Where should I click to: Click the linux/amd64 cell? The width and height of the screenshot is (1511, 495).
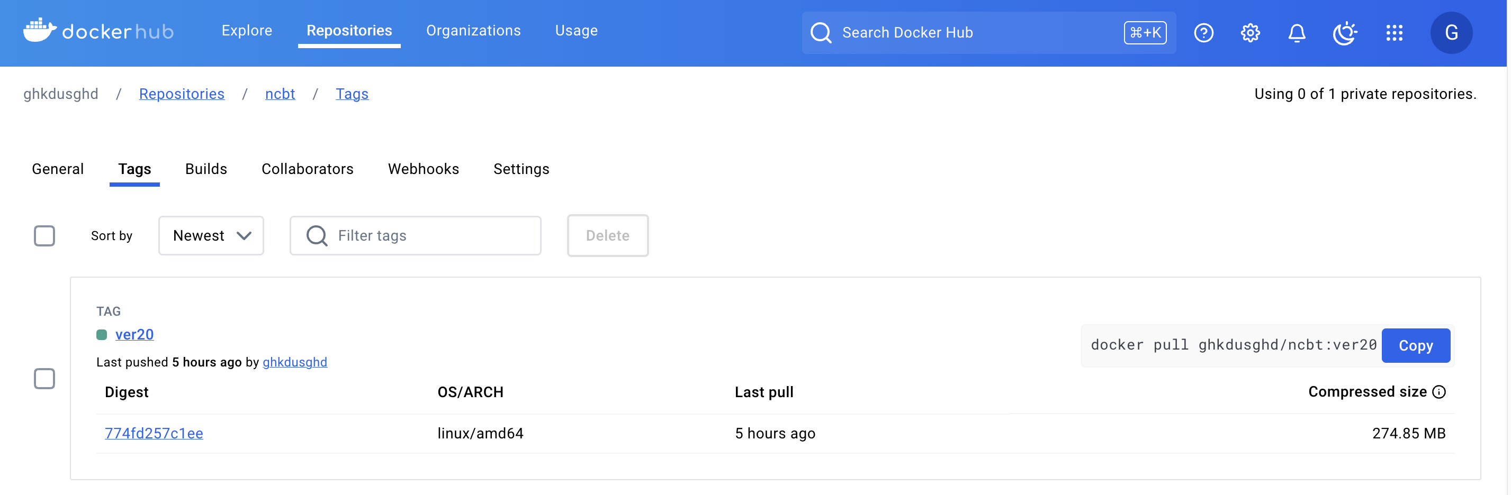pyautogui.click(x=480, y=433)
